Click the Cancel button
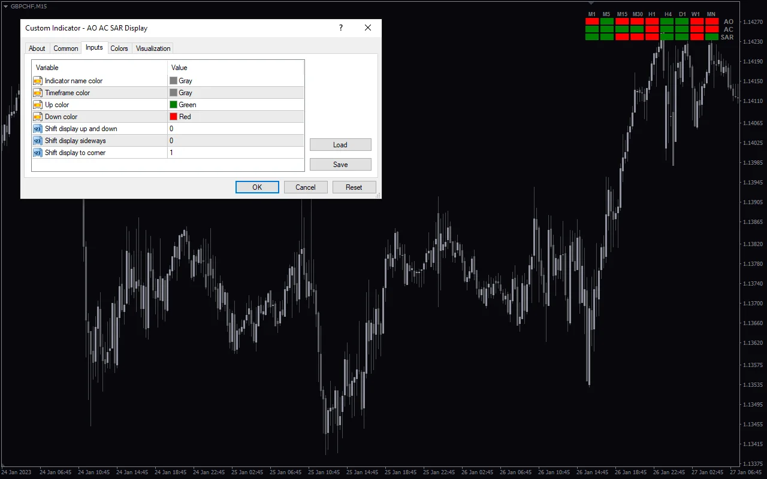The width and height of the screenshot is (767, 479). pyautogui.click(x=306, y=187)
